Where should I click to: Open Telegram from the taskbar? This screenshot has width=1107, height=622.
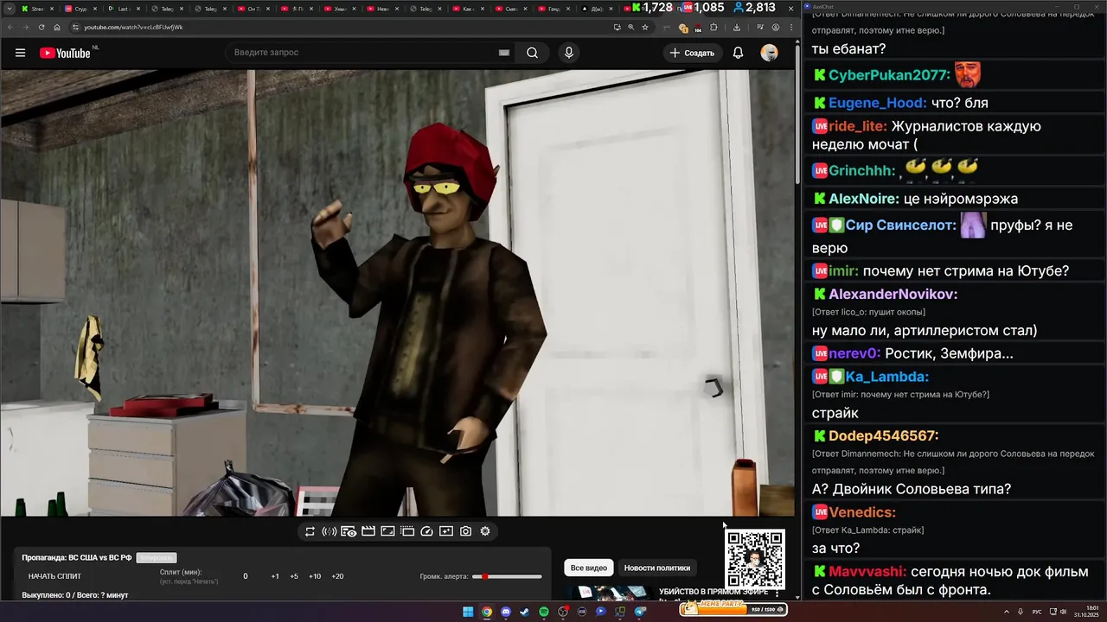[x=640, y=612]
